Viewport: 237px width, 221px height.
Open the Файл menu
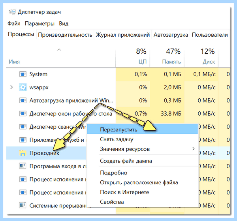pos(14,24)
